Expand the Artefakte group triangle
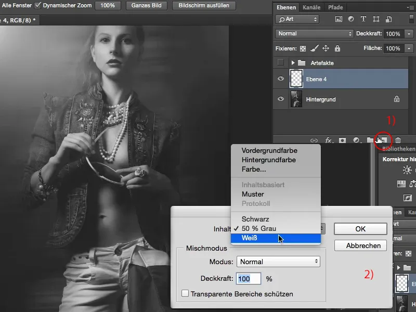Viewport: 416px width, 312px height. 293,63
